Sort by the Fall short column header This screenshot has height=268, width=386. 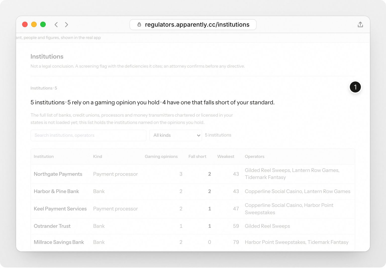click(x=197, y=156)
